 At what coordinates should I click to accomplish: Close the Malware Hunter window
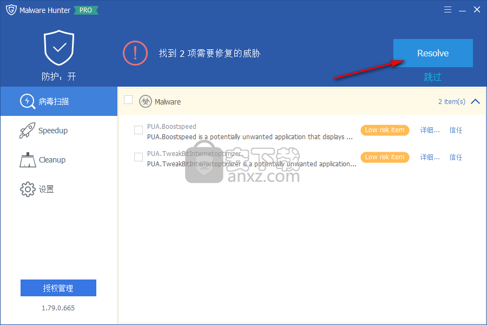pos(477,10)
